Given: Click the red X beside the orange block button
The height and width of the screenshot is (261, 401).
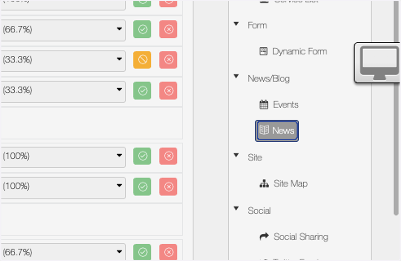Looking at the screenshot, I should [x=168, y=60].
